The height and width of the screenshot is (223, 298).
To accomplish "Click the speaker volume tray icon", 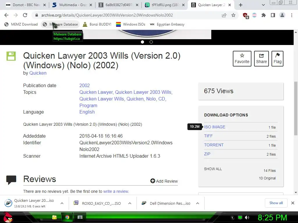I will click(x=247, y=217).
